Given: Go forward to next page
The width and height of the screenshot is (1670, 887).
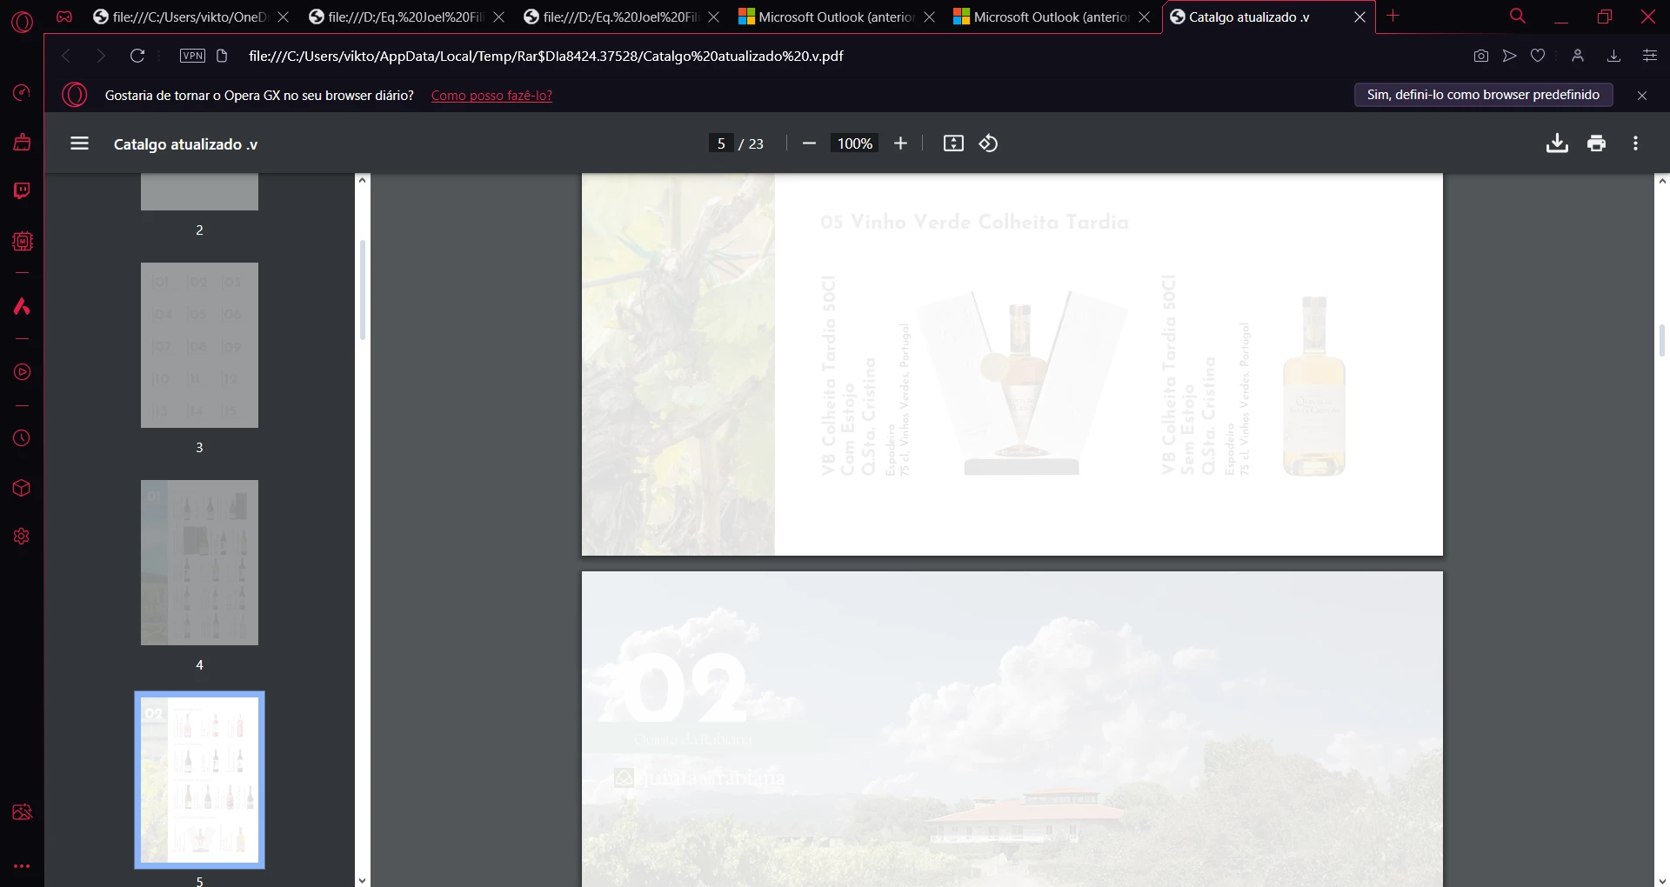Looking at the screenshot, I should 101,56.
